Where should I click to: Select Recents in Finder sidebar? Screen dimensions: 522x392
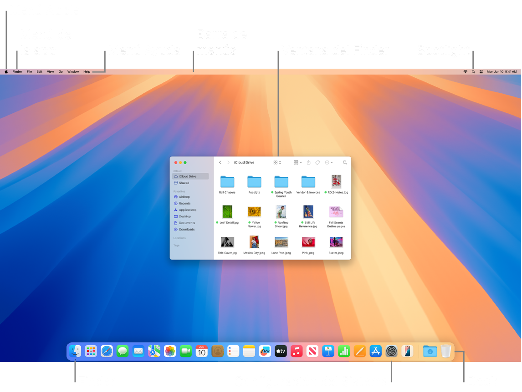tap(190, 203)
